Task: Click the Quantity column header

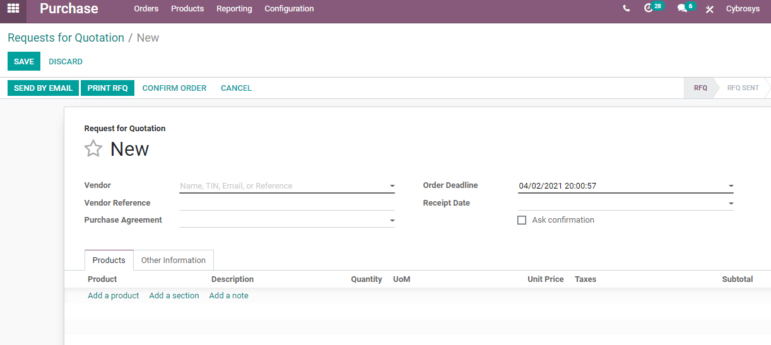Action: point(367,279)
